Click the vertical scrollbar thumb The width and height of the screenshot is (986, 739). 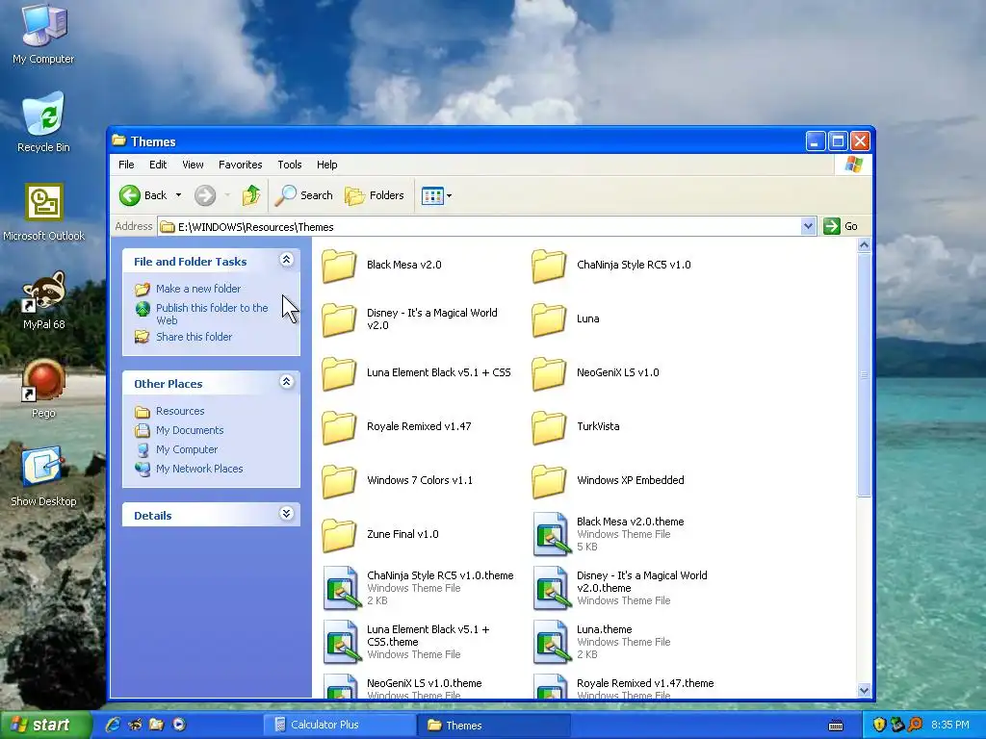pos(864,374)
